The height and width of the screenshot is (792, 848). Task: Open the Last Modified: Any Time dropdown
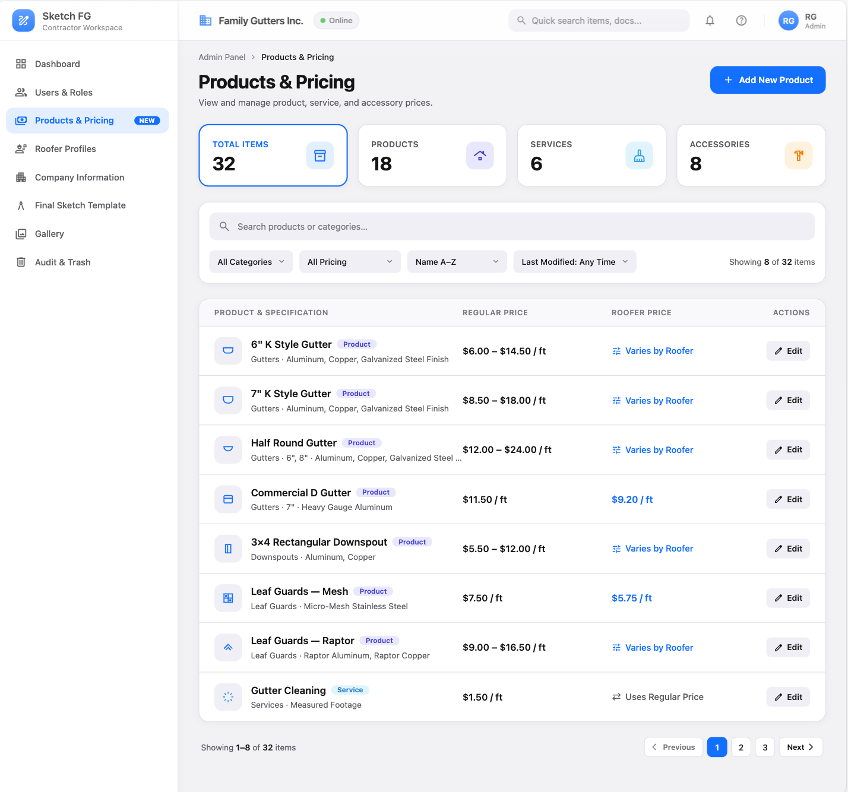575,262
